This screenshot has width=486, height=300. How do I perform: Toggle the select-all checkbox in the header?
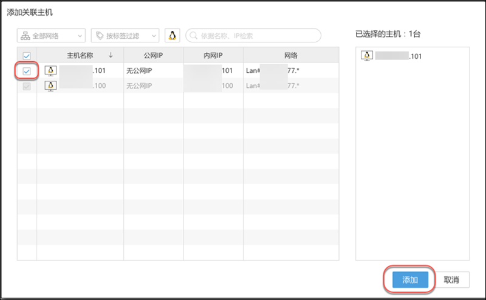point(27,56)
